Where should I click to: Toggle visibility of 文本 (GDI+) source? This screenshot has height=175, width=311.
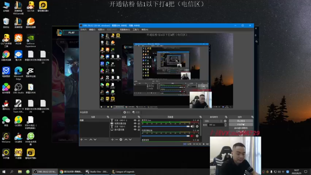pyautogui.click(x=135, y=126)
